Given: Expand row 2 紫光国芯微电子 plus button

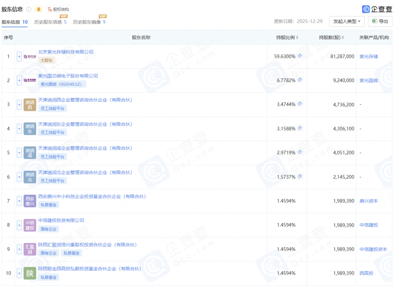Looking at the screenshot, I should tap(19, 80).
